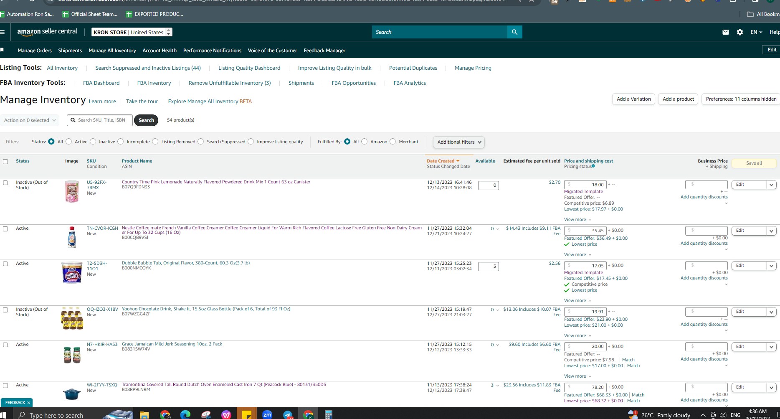Click the Coffee mate creamer product image
Screen dimensions: 780x419
72,237
